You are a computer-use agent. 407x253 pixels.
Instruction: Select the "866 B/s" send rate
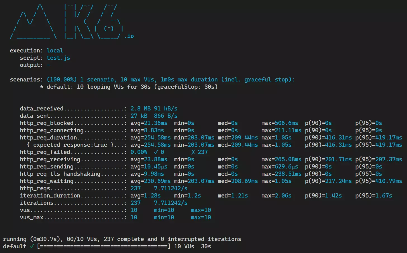(x=166, y=116)
